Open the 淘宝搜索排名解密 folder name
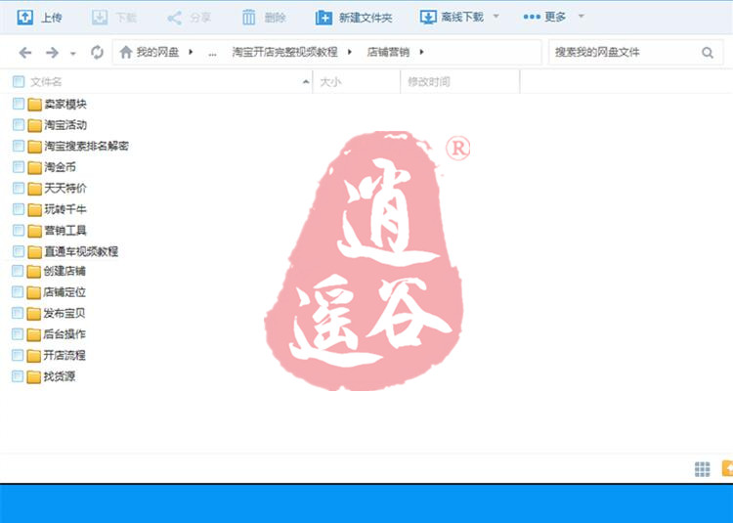Image resolution: width=733 pixels, height=523 pixels. [x=86, y=147]
